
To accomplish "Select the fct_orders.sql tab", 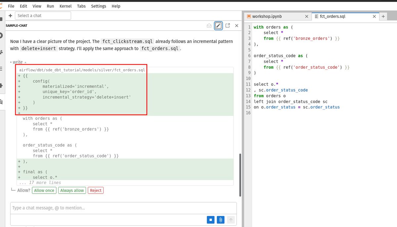I will (332, 16).
